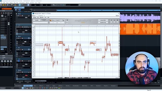This screenshot has width=162, height=91.
Task: Click the tempo field in Melodyne
Action: pyautogui.click(x=44, y=20)
